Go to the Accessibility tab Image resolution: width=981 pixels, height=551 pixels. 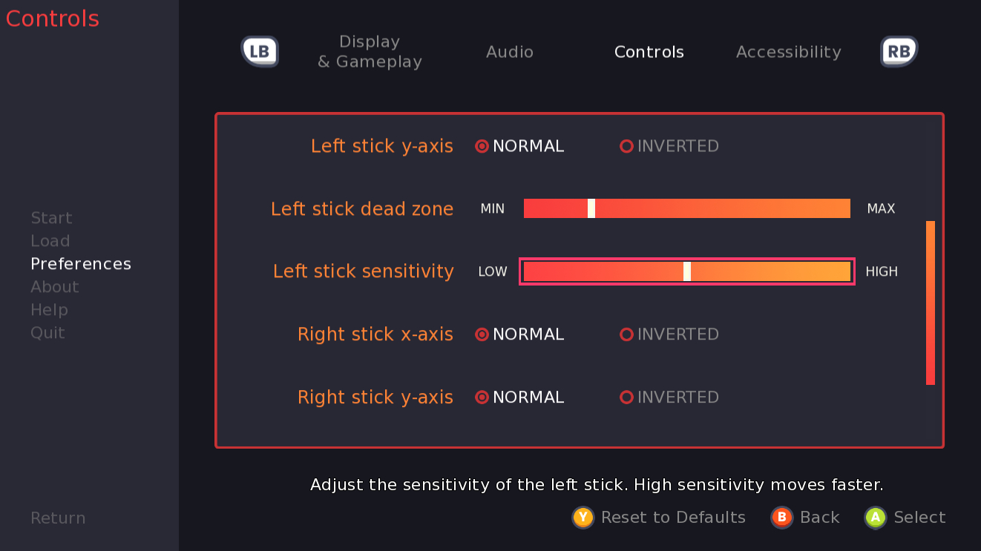[788, 52]
